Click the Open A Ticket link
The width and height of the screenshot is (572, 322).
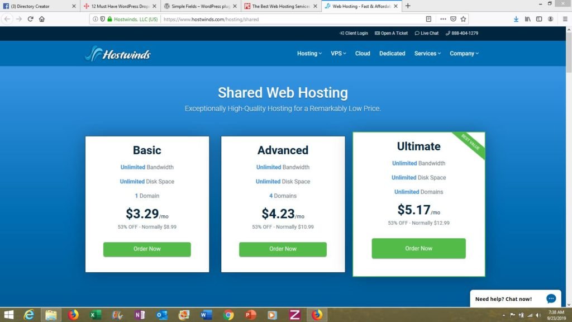391,33
